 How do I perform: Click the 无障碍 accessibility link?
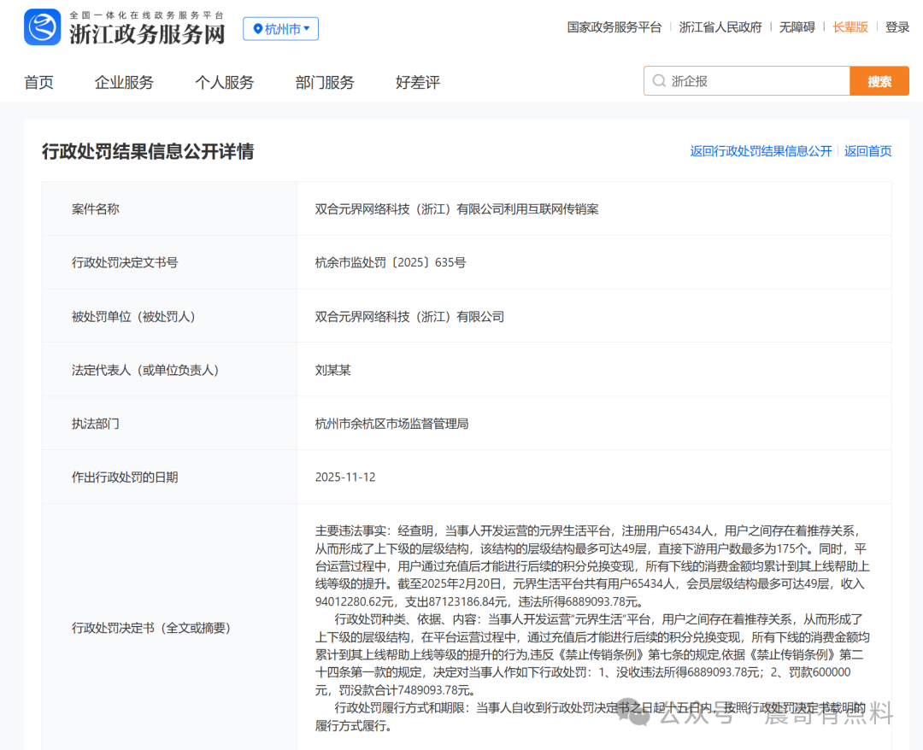pyautogui.click(x=797, y=27)
